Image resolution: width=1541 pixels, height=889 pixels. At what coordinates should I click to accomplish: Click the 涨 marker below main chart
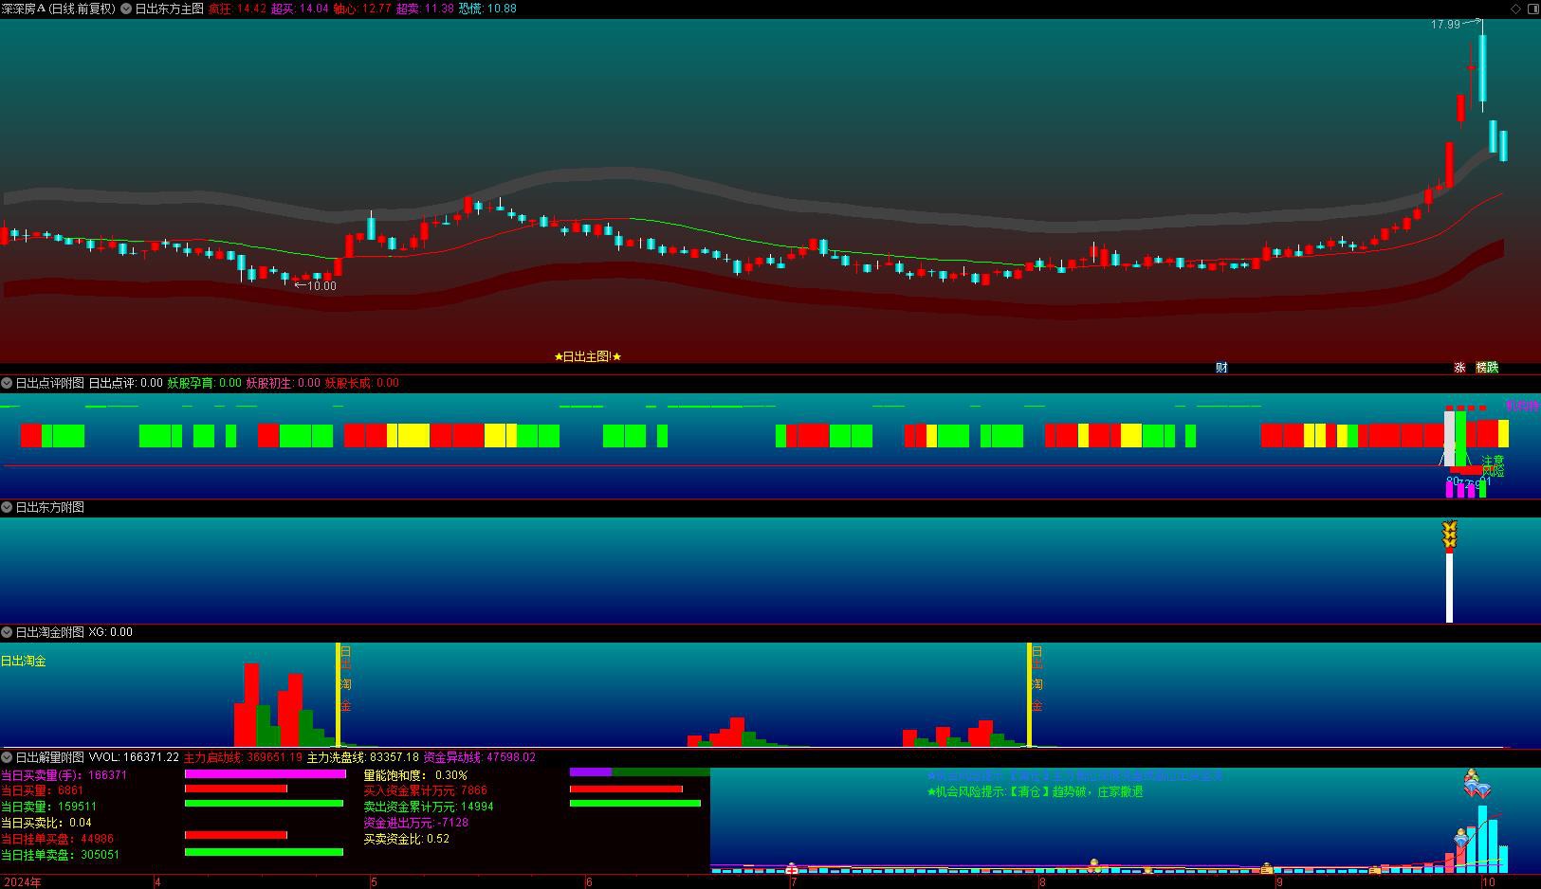(1459, 368)
